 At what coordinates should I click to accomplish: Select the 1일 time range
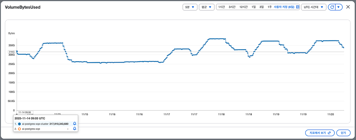[x=253, y=7]
